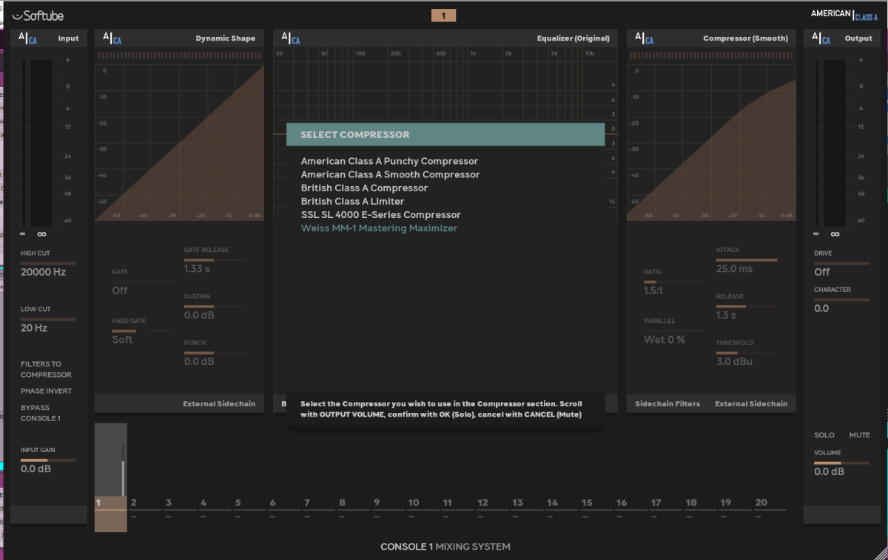Toggle Phase Invert
This screenshot has height=560, width=888.
pyautogui.click(x=46, y=391)
